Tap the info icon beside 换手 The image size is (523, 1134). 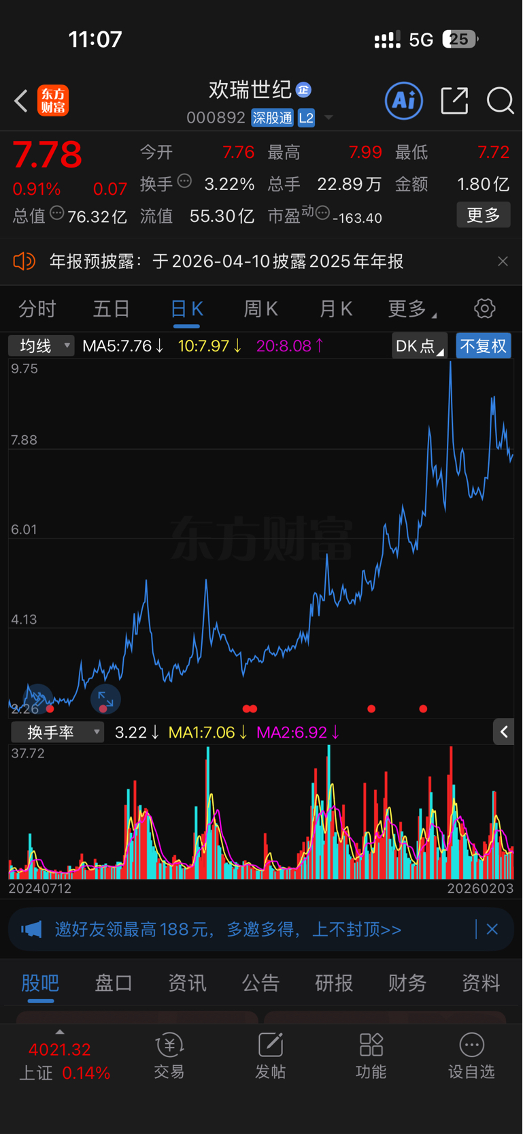(x=184, y=181)
